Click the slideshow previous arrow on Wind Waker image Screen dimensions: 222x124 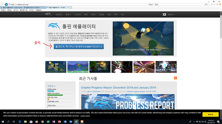[118, 39]
